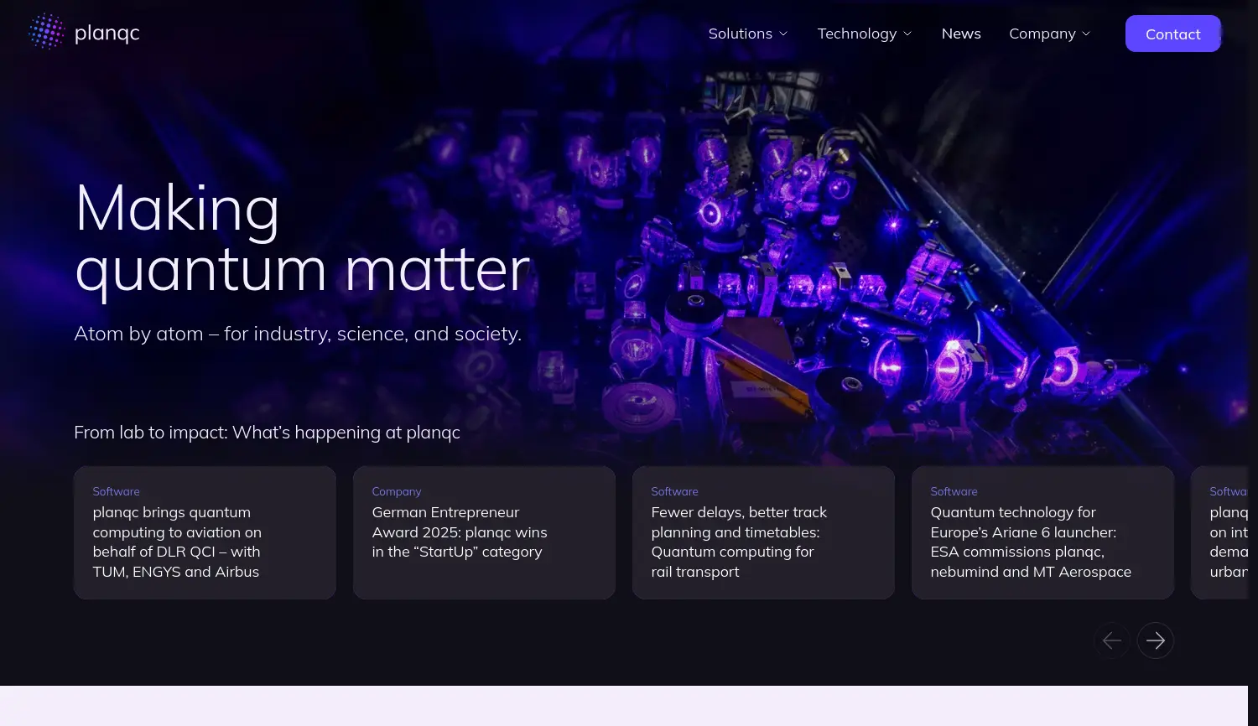Screen dimensions: 1258x726
Task: Go to next news carousel slide
Action: click(x=1155, y=640)
